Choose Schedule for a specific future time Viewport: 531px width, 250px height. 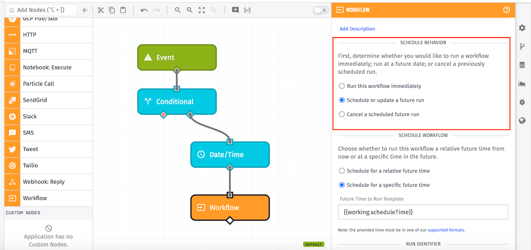pyautogui.click(x=342, y=185)
